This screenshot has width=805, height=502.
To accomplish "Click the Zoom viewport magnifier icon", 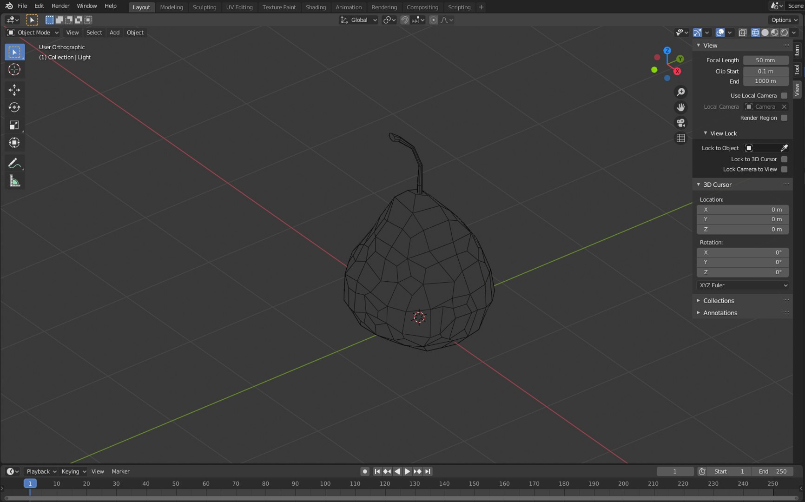I will point(681,92).
